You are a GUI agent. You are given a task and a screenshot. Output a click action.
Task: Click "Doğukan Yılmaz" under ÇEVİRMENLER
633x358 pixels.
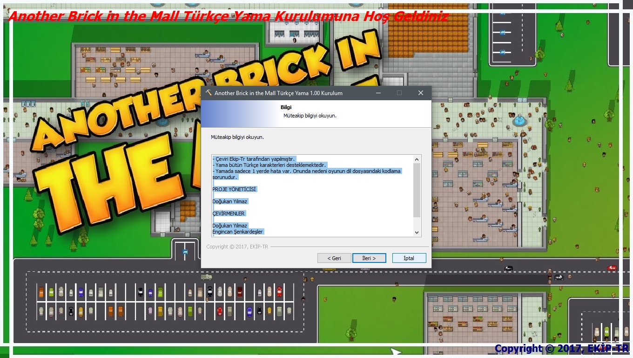pos(230,226)
